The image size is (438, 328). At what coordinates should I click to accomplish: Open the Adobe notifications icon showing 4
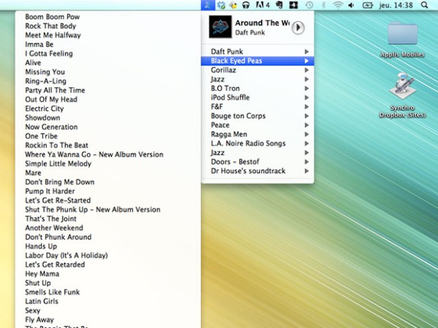pyautogui.click(x=263, y=5)
